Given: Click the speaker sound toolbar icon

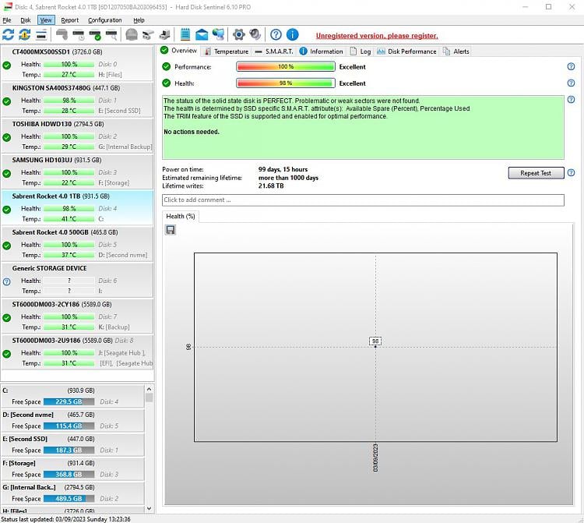Looking at the screenshot, I should (x=255, y=34).
